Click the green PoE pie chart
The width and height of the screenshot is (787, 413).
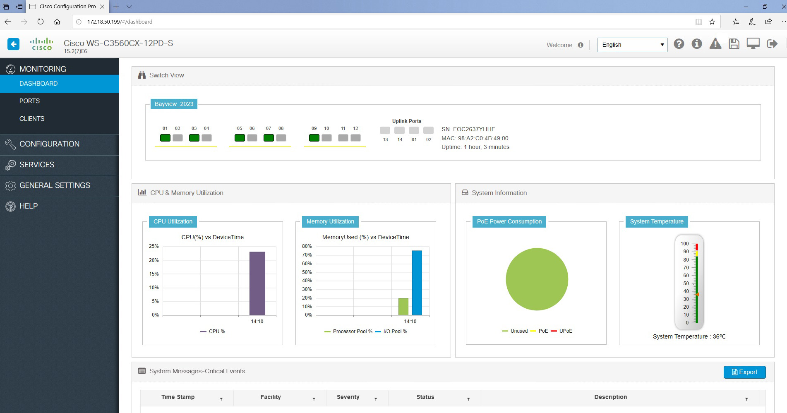point(537,279)
